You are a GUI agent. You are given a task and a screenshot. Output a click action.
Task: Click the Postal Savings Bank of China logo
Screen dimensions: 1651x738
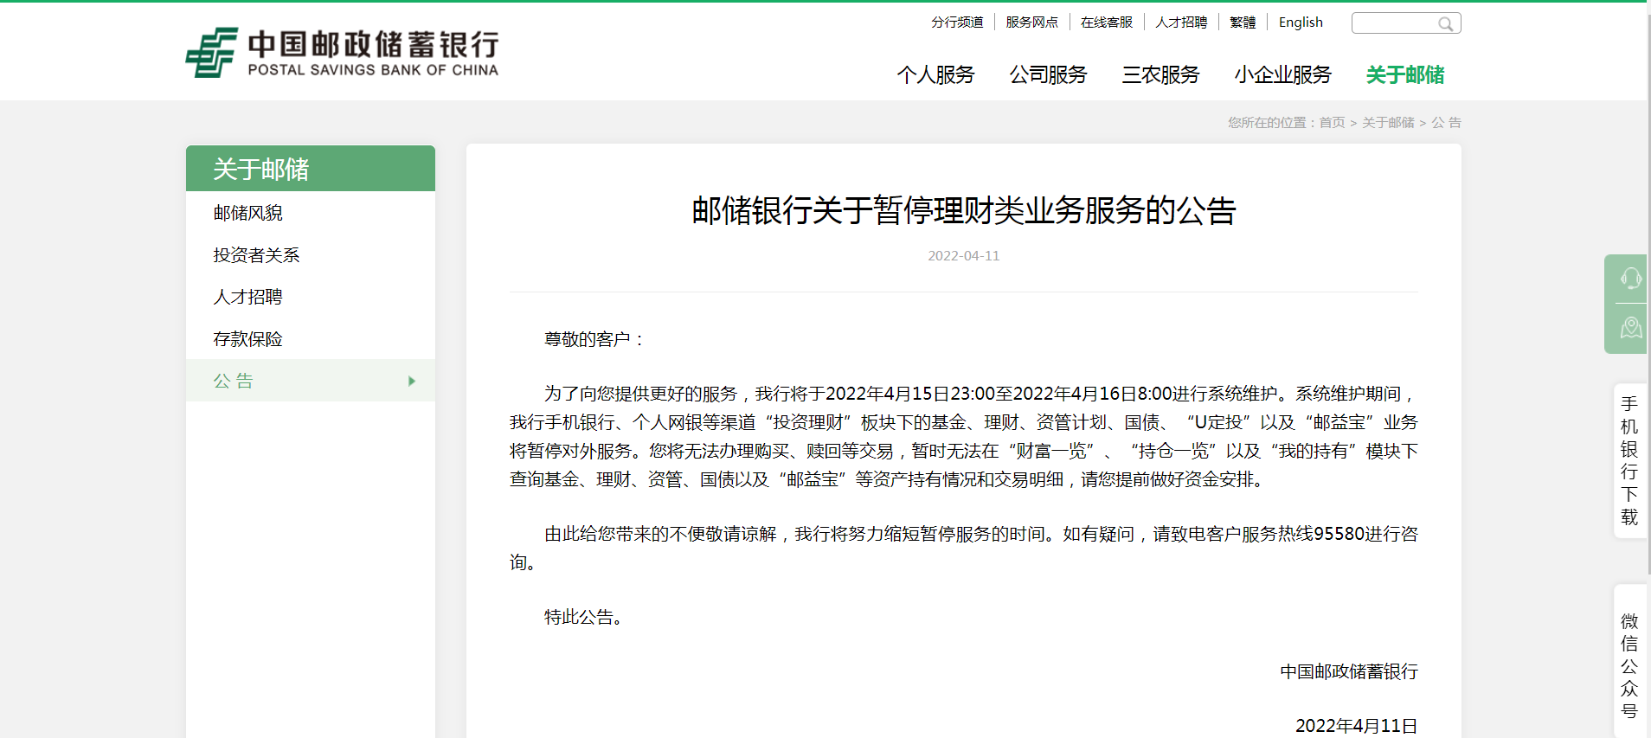(x=342, y=53)
